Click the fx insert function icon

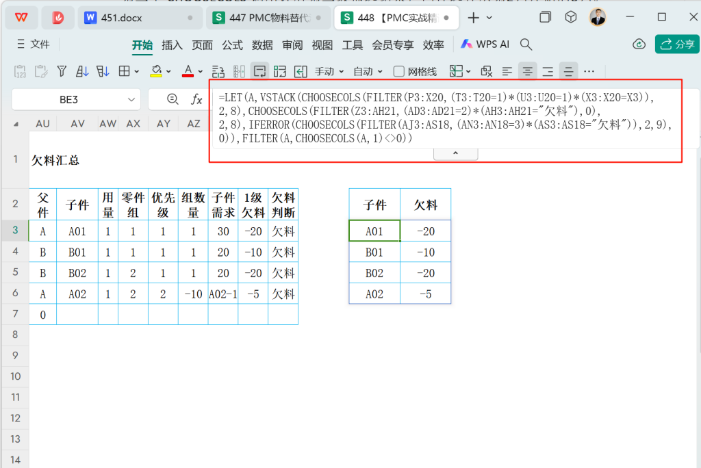pos(196,99)
